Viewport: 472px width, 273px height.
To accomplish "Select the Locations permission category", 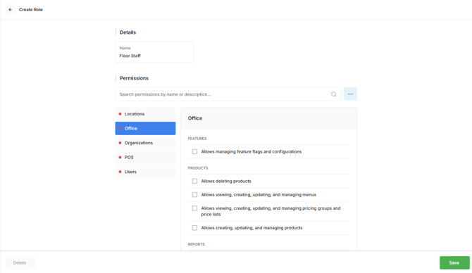I will point(145,114).
